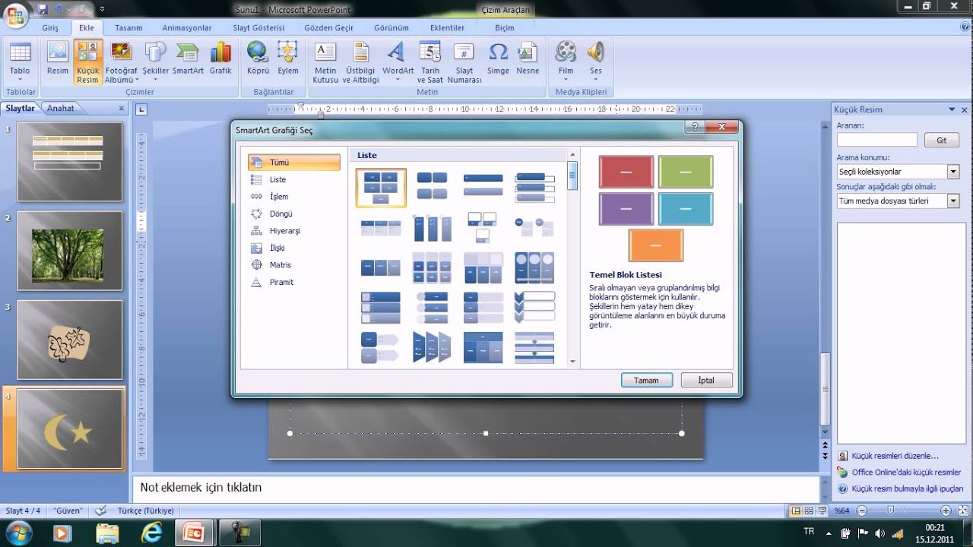Select the Temel Blok Listesi layout thumbnail
The width and height of the screenshot is (973, 547).
pos(381,188)
